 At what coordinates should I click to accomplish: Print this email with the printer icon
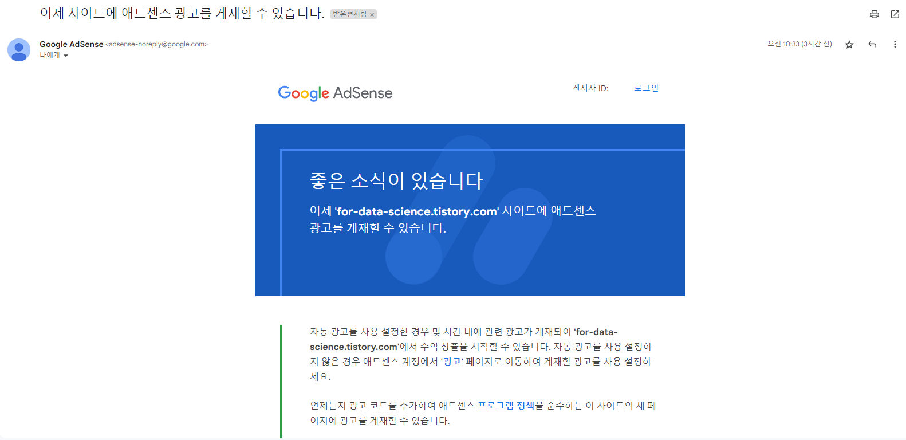tap(874, 14)
